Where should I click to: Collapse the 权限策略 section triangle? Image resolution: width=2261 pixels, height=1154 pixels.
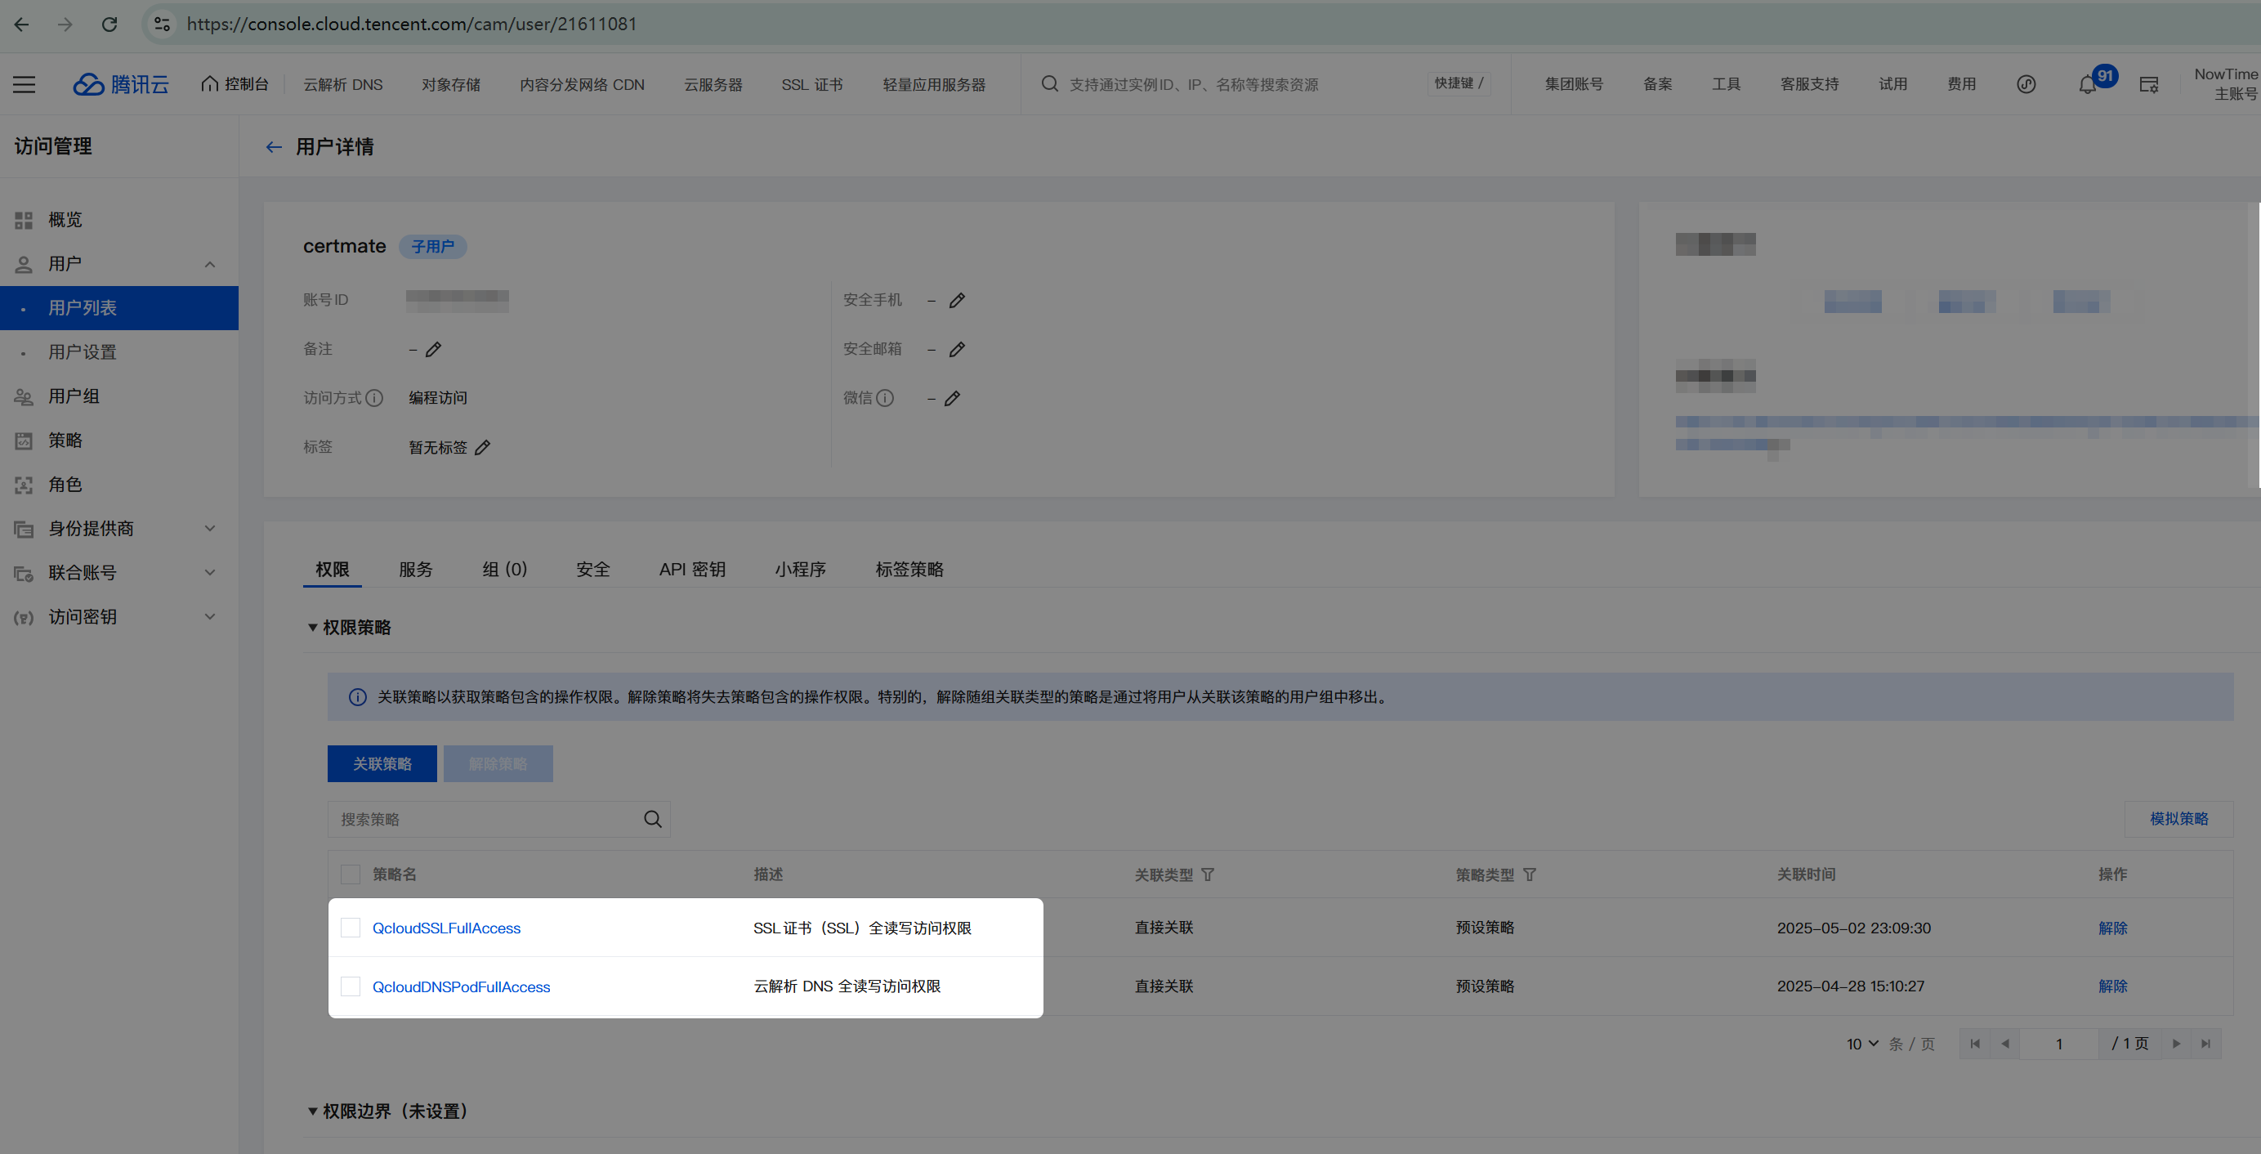[x=312, y=628]
